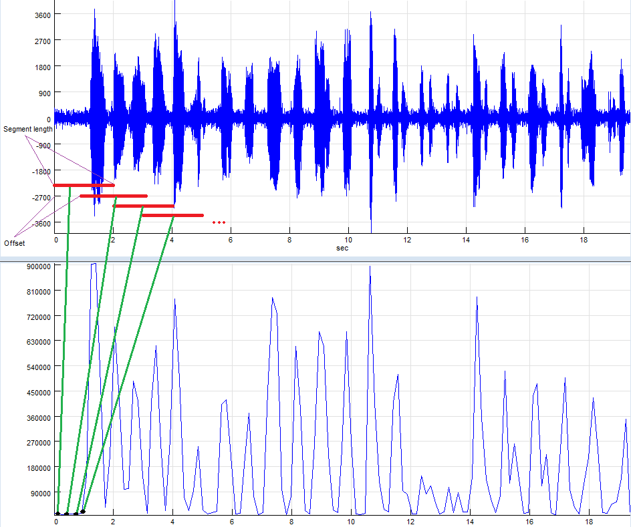Click the first black data point in lower chart

tap(58, 514)
